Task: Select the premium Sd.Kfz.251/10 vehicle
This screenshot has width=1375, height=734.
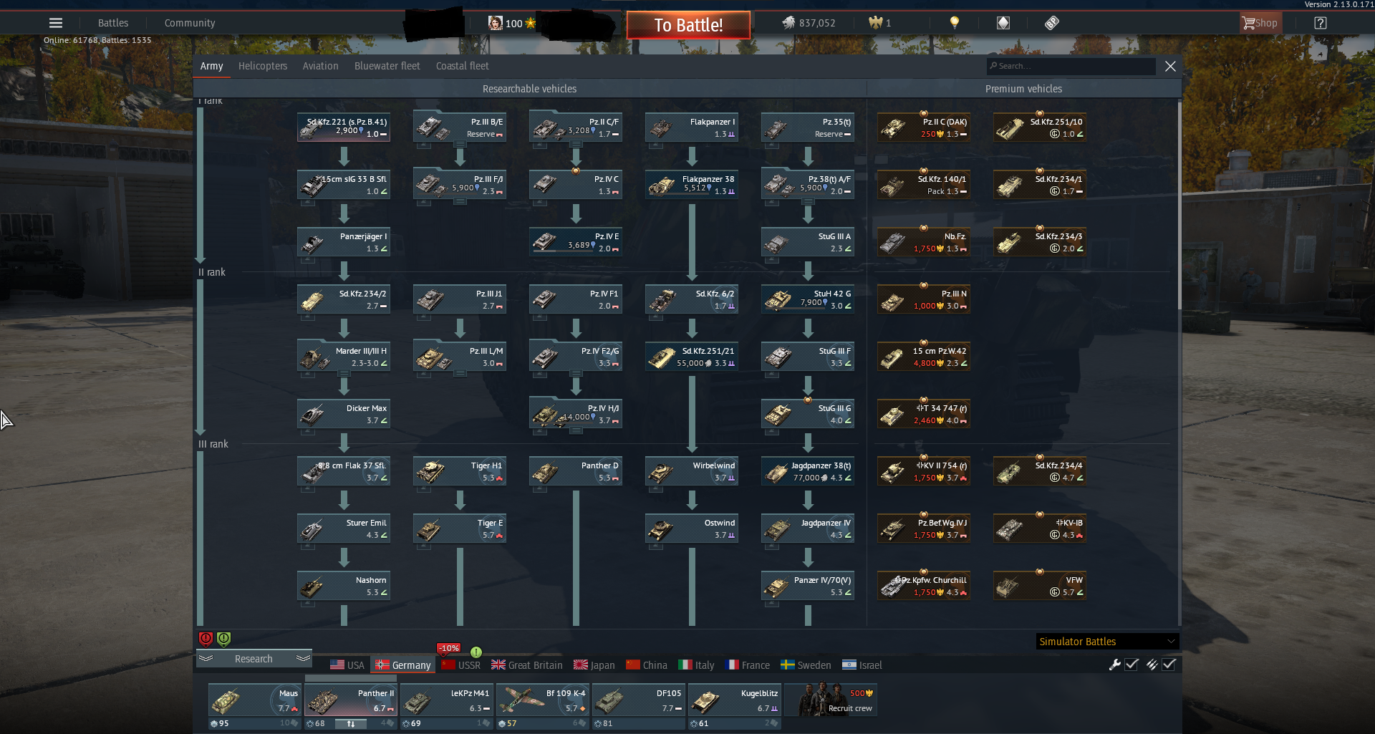Action: (1040, 127)
